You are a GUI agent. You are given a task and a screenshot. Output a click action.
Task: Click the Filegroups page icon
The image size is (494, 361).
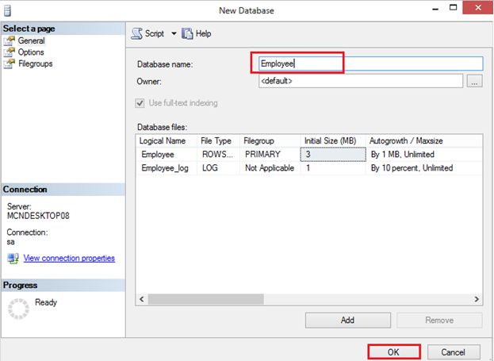point(10,63)
